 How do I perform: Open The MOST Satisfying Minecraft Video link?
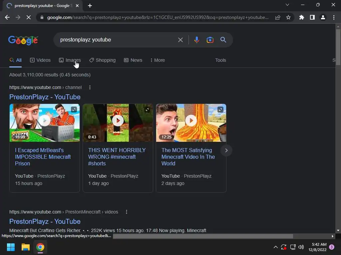pos(188,157)
